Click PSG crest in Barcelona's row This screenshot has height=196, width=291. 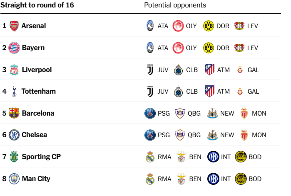(x=150, y=113)
